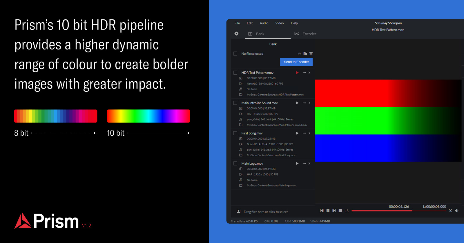Viewport: 464px width, 243px height.
Task: Collapse the bank list using up chevron
Action: (x=299, y=54)
